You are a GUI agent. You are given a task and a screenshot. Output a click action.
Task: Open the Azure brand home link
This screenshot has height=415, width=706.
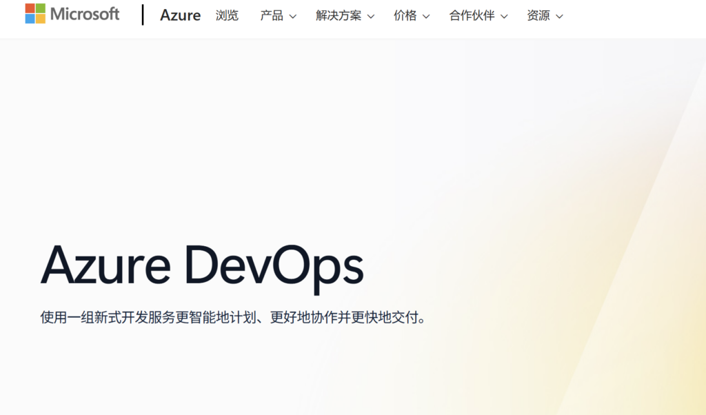click(180, 15)
